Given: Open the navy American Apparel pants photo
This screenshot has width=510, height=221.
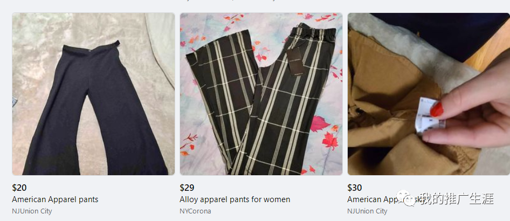Looking at the screenshot, I should [93, 94].
